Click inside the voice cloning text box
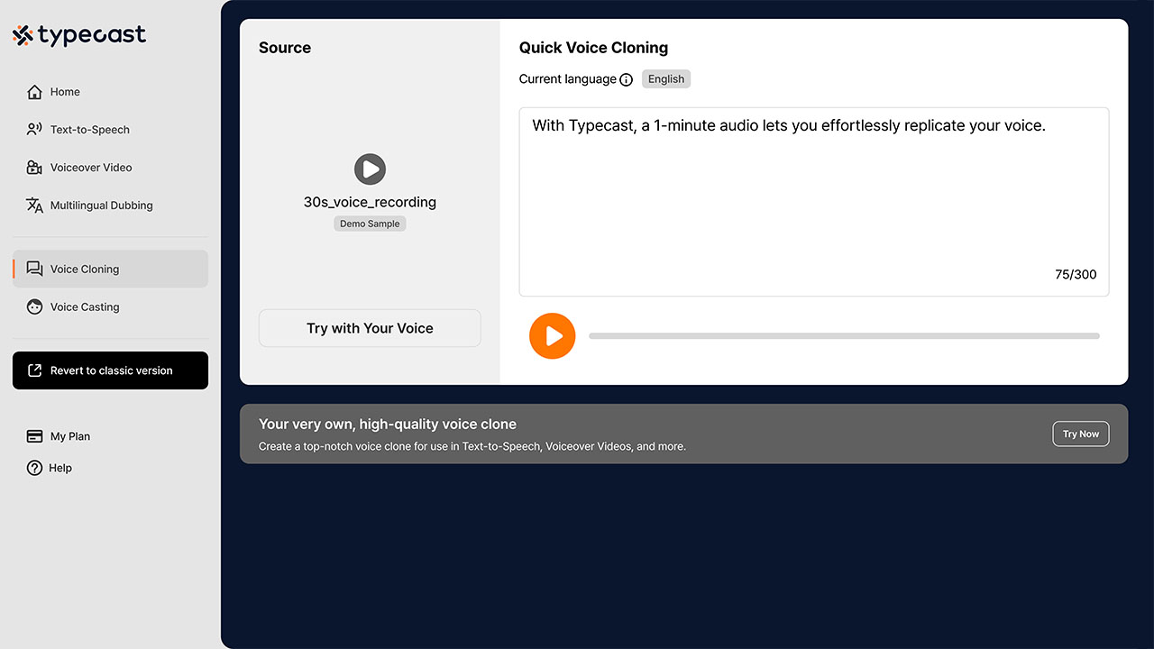Viewport: 1154px width, 649px height. coord(814,202)
